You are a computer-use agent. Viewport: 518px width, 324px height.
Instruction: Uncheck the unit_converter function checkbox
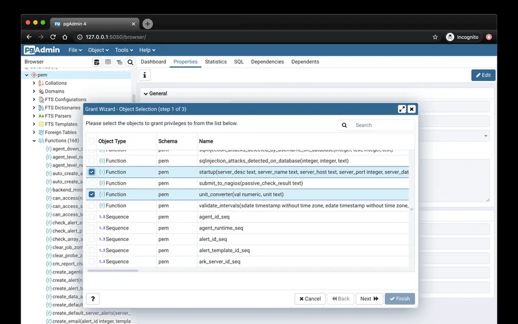[x=91, y=194]
